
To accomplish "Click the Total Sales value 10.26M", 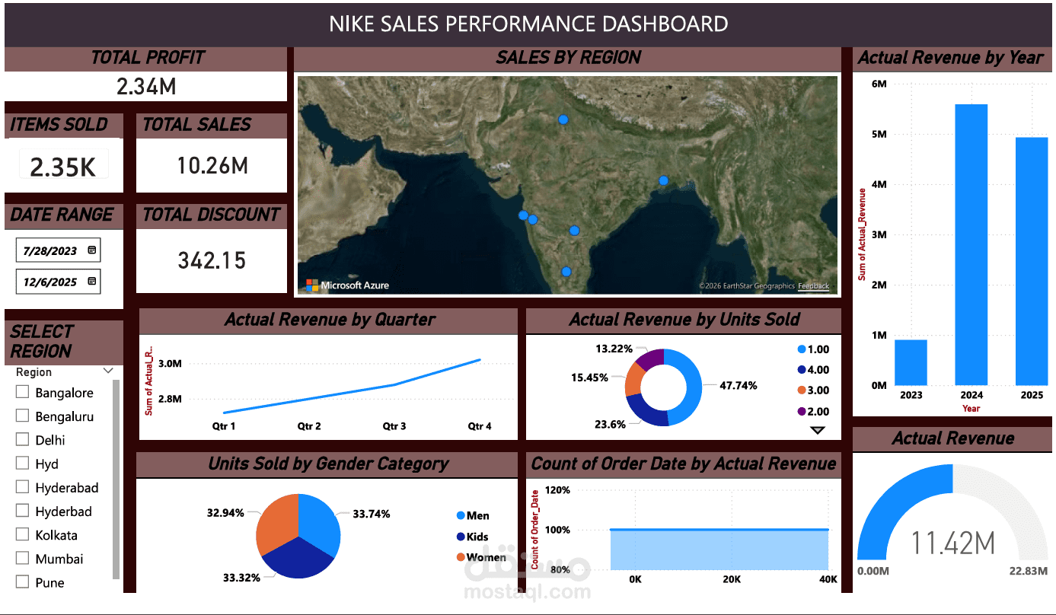I will click(x=212, y=165).
